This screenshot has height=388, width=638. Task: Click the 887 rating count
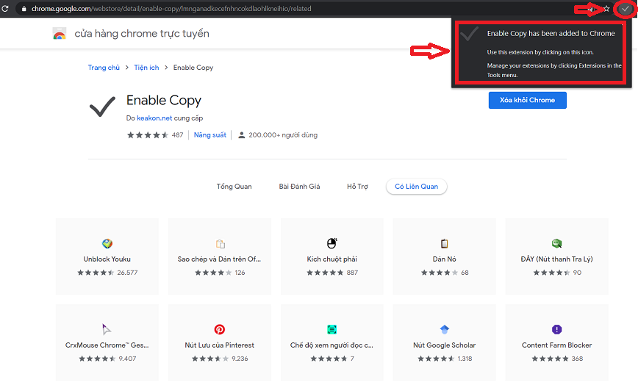pos(352,273)
